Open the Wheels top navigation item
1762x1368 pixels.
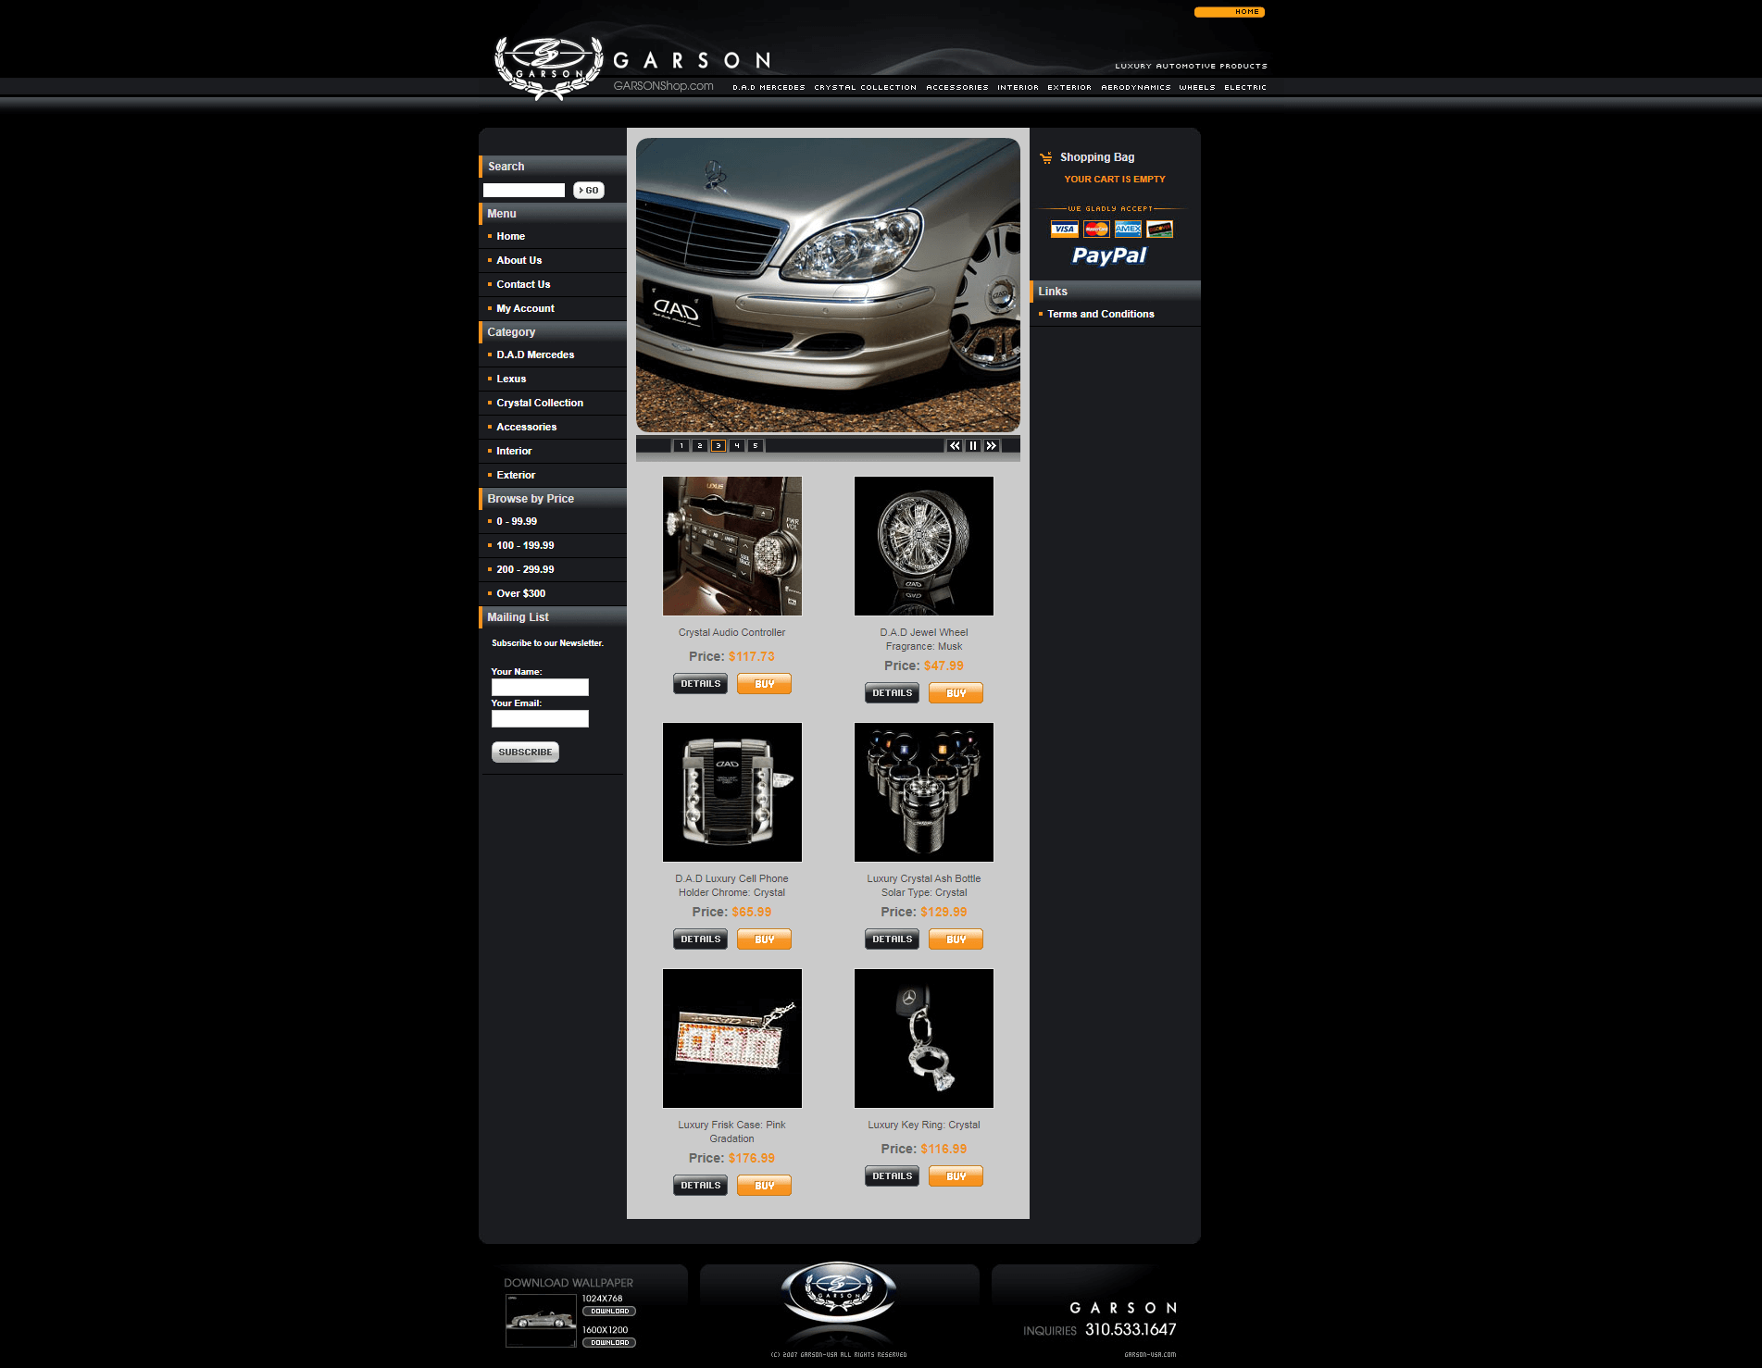tap(1196, 88)
